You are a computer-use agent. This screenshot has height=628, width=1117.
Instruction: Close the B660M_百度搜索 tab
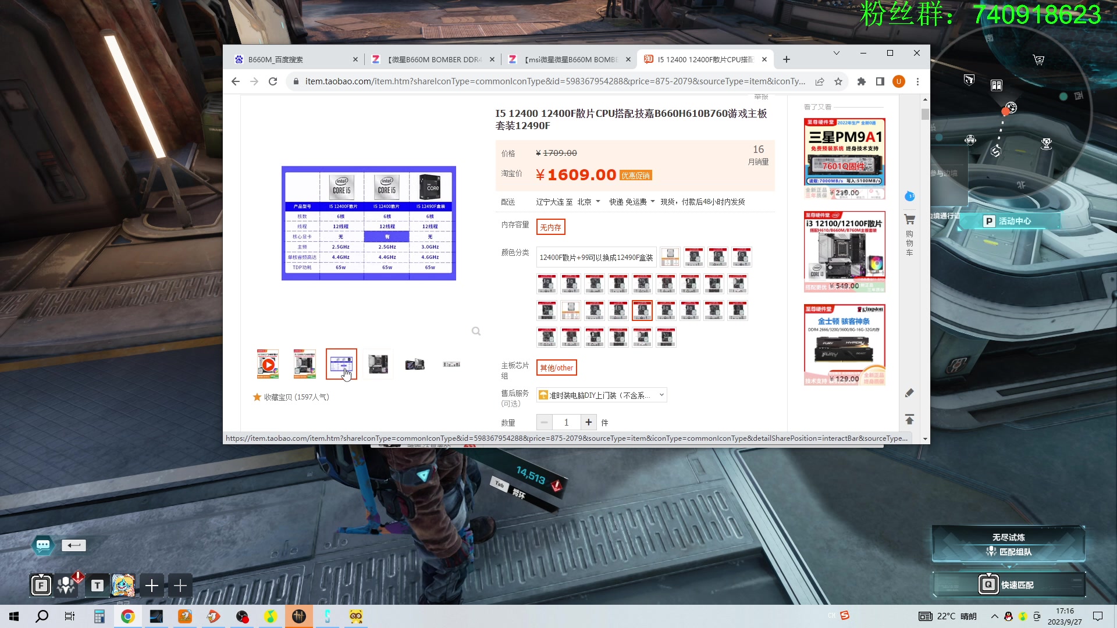355,59
